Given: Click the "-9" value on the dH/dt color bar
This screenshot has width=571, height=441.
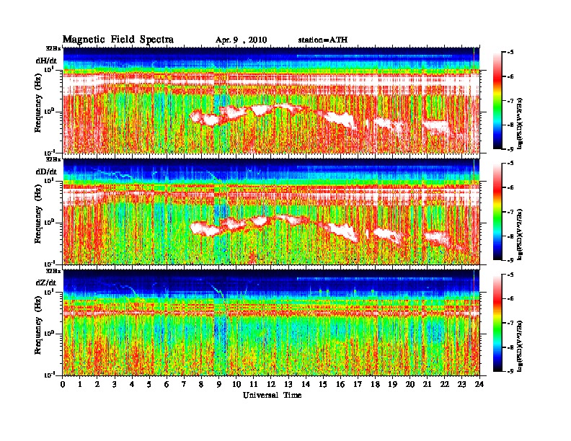Looking at the screenshot, I should (510, 149).
